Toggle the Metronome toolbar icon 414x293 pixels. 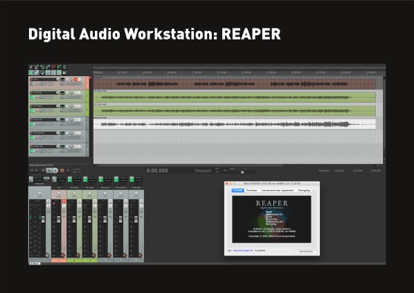tap(64, 67)
